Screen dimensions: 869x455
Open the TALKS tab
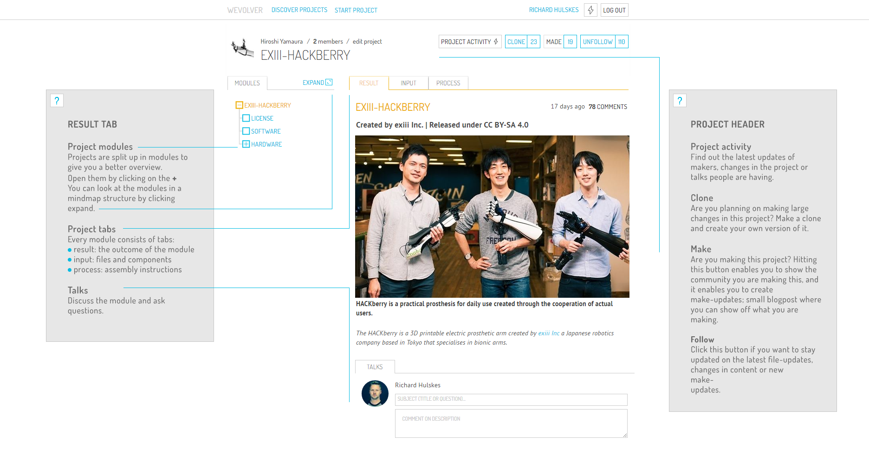pyautogui.click(x=375, y=367)
